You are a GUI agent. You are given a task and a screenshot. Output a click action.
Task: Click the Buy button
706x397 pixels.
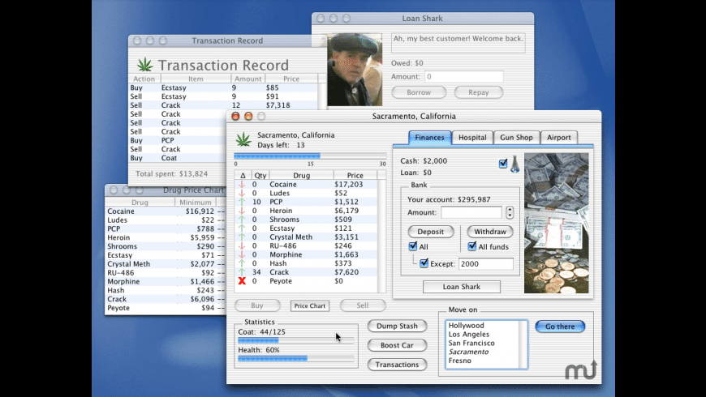(257, 305)
